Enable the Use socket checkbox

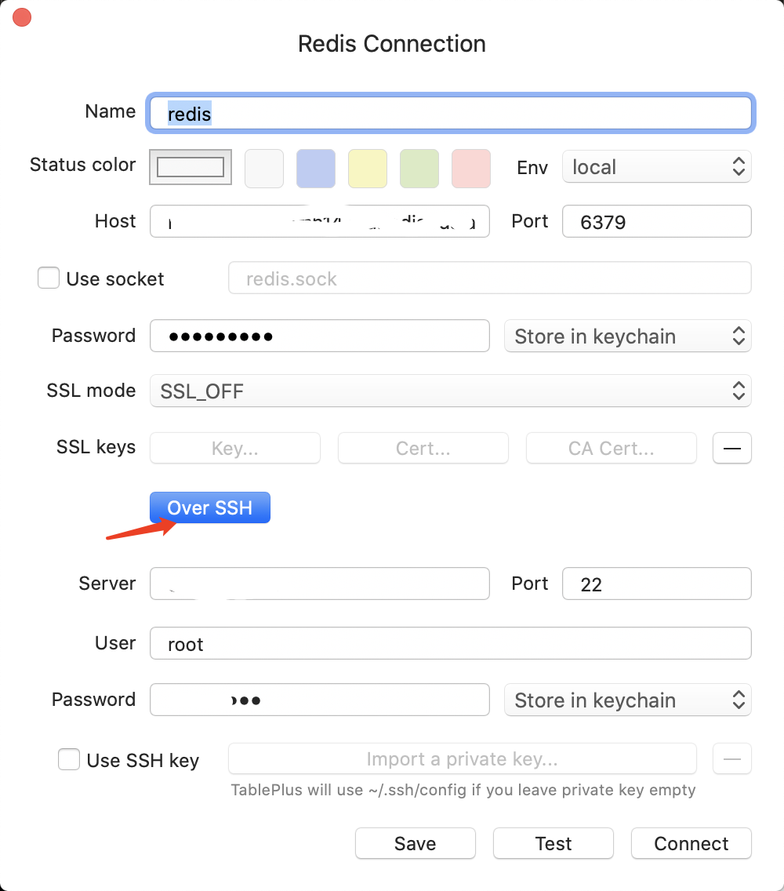click(x=49, y=278)
